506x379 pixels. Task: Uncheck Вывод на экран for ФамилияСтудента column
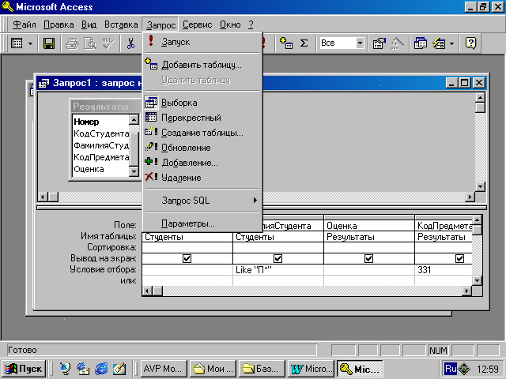point(278,258)
